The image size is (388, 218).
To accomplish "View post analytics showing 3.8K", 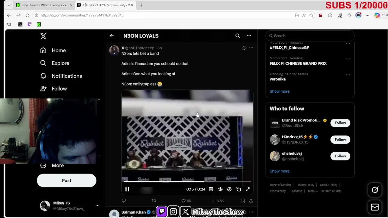I will pyautogui.click(x=218, y=200).
